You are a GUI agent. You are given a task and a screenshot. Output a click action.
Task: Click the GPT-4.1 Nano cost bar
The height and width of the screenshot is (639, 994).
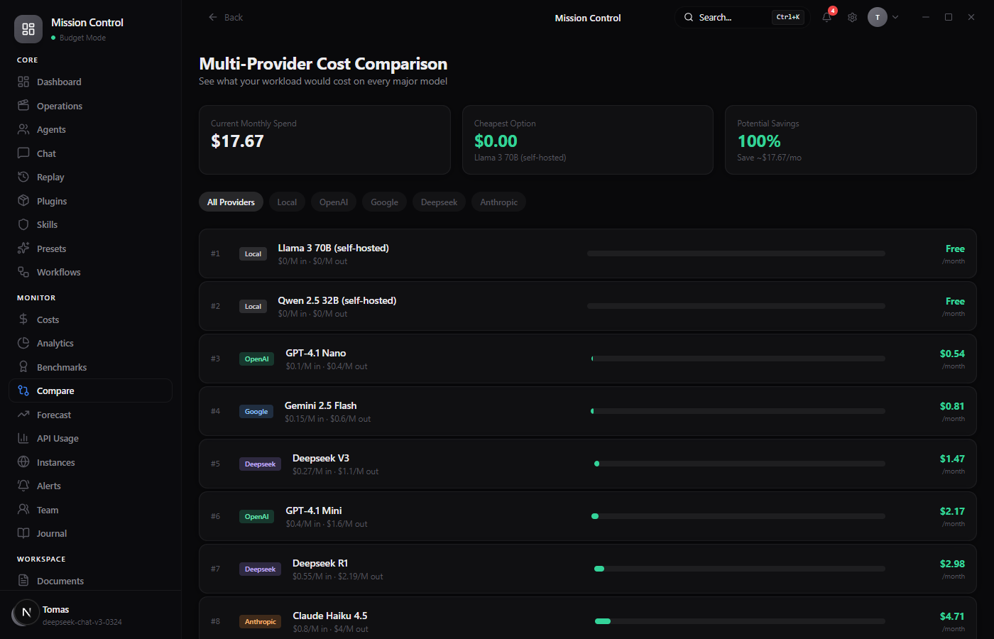point(738,359)
